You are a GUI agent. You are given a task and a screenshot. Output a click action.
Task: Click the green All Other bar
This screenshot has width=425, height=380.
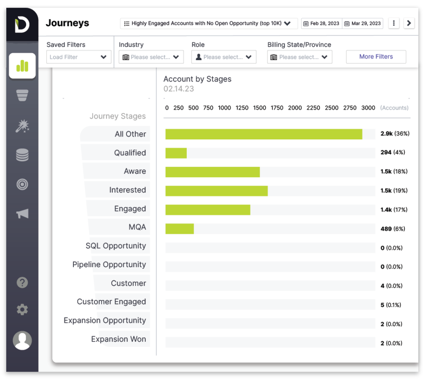pos(264,134)
